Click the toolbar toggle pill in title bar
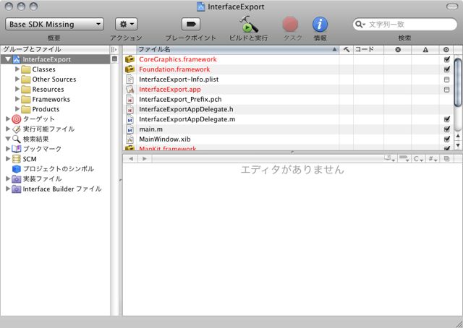This screenshot has width=463, height=328. pyautogui.click(x=452, y=7)
